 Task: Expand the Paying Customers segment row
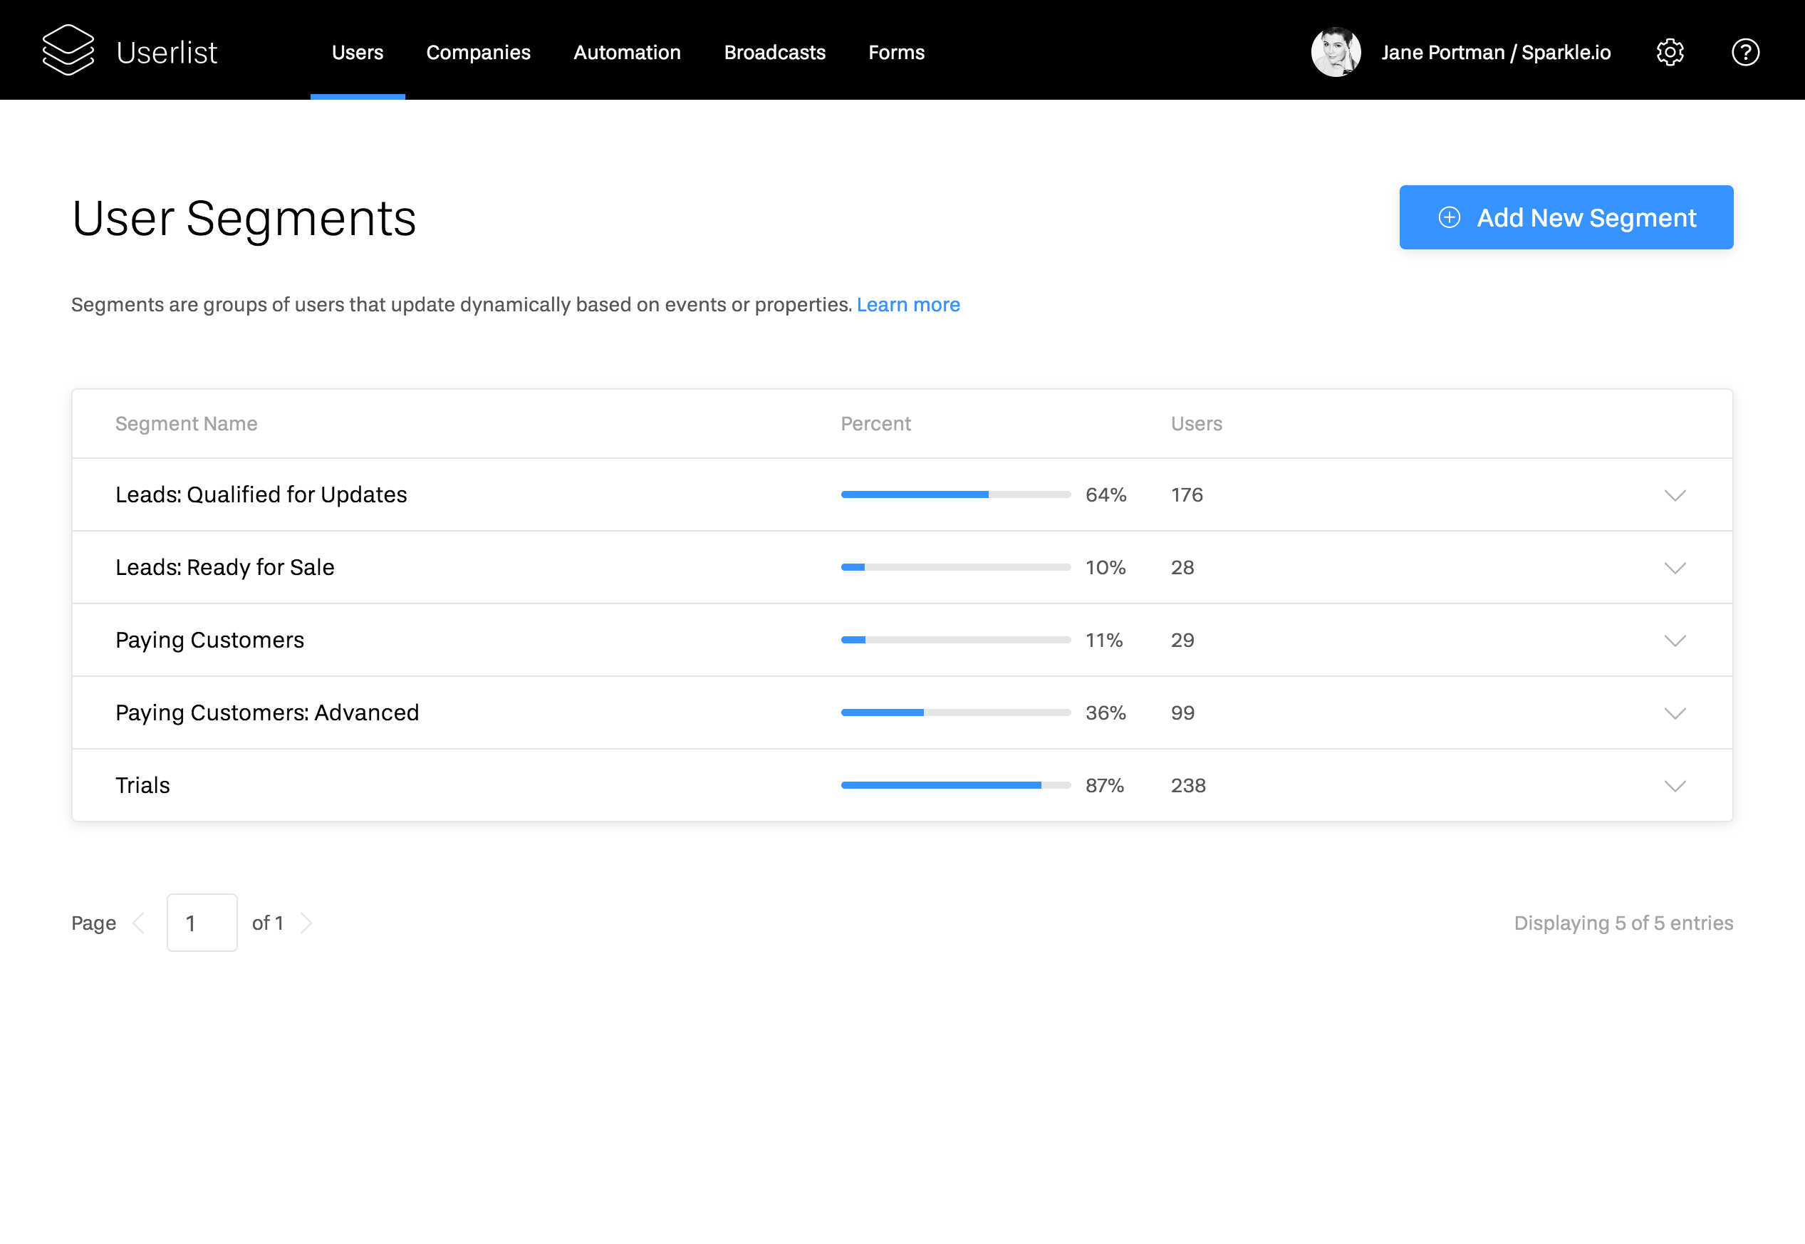(x=1675, y=641)
